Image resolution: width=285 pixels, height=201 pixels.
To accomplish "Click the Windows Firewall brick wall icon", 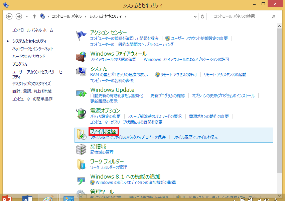I will (x=81, y=57).
